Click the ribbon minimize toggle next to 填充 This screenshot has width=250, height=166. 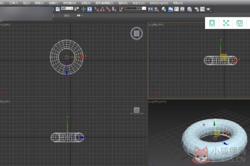coord(80,15)
